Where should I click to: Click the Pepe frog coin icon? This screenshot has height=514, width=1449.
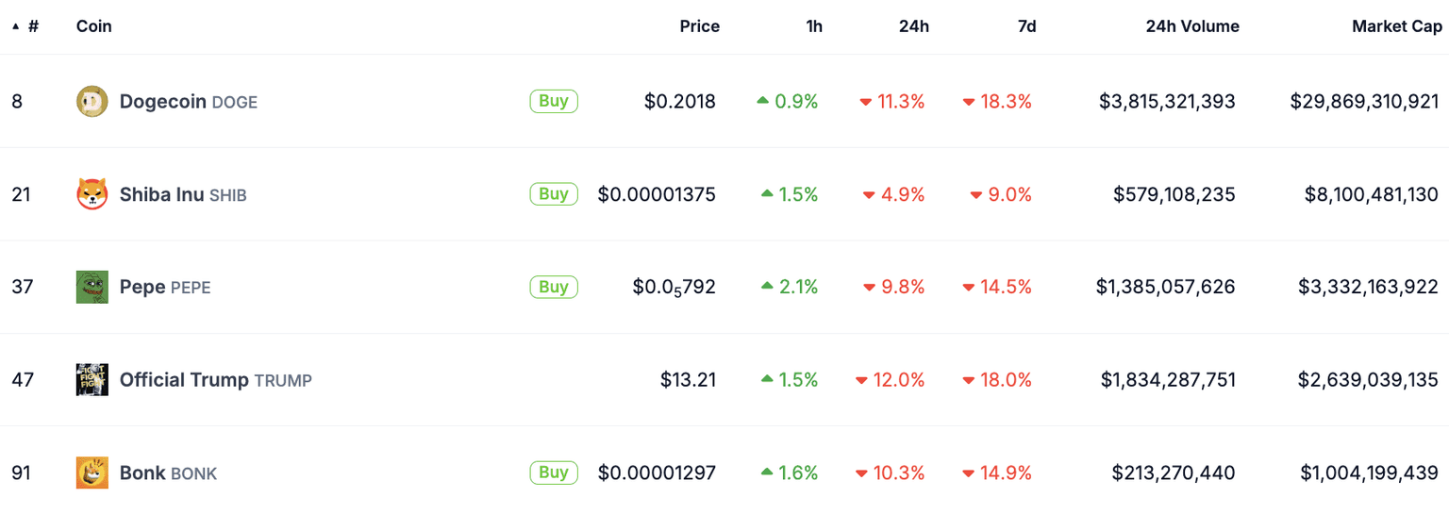[x=92, y=287]
